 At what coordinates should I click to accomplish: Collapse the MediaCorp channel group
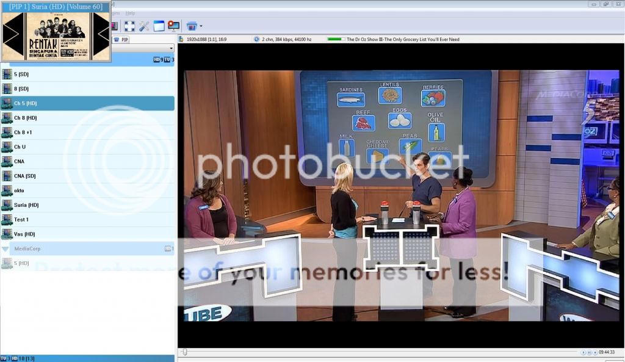6,248
